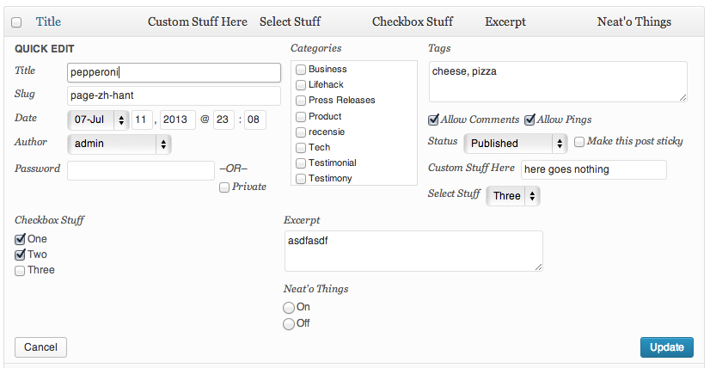Select the On radio under Neat'o Things
Viewport: 710px width, 368px height.
point(289,308)
